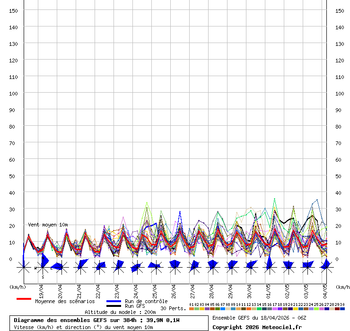Image resolution: width=350 pixels, height=331 pixels.
Task: Click the 'Vent moyen 10m' chart label
Action: click(48, 225)
